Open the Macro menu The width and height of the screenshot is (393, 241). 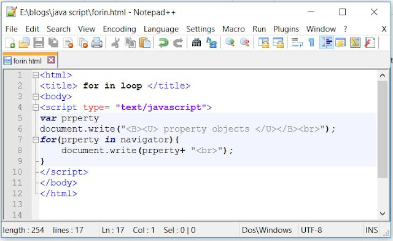tap(233, 29)
